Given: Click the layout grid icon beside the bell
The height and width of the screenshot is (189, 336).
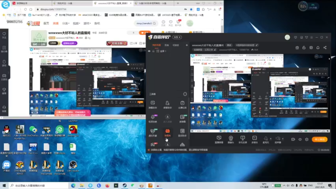Looking at the screenshot, I should 311,47.
